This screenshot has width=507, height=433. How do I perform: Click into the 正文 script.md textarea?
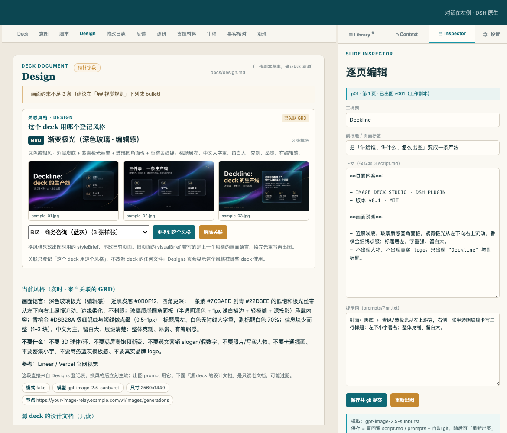coord(422,233)
